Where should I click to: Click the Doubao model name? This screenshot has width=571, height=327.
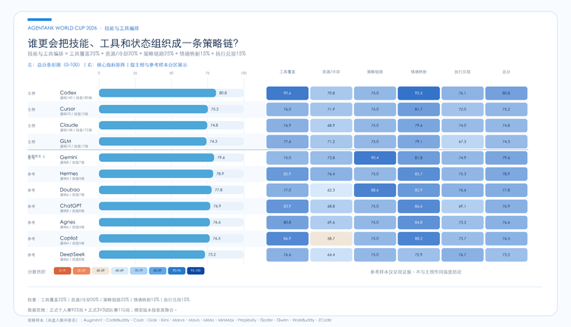[x=70, y=189]
